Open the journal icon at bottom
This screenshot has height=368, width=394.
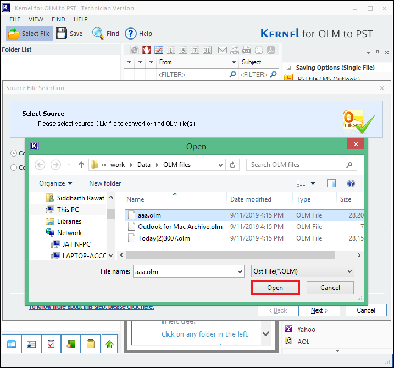pyautogui.click(x=71, y=344)
